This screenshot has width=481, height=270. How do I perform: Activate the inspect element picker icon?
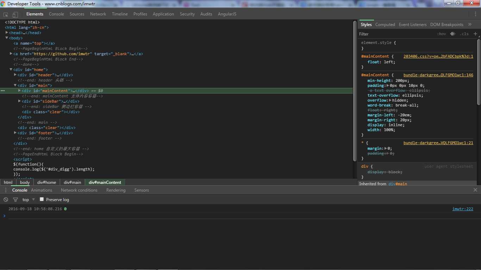click(6, 14)
